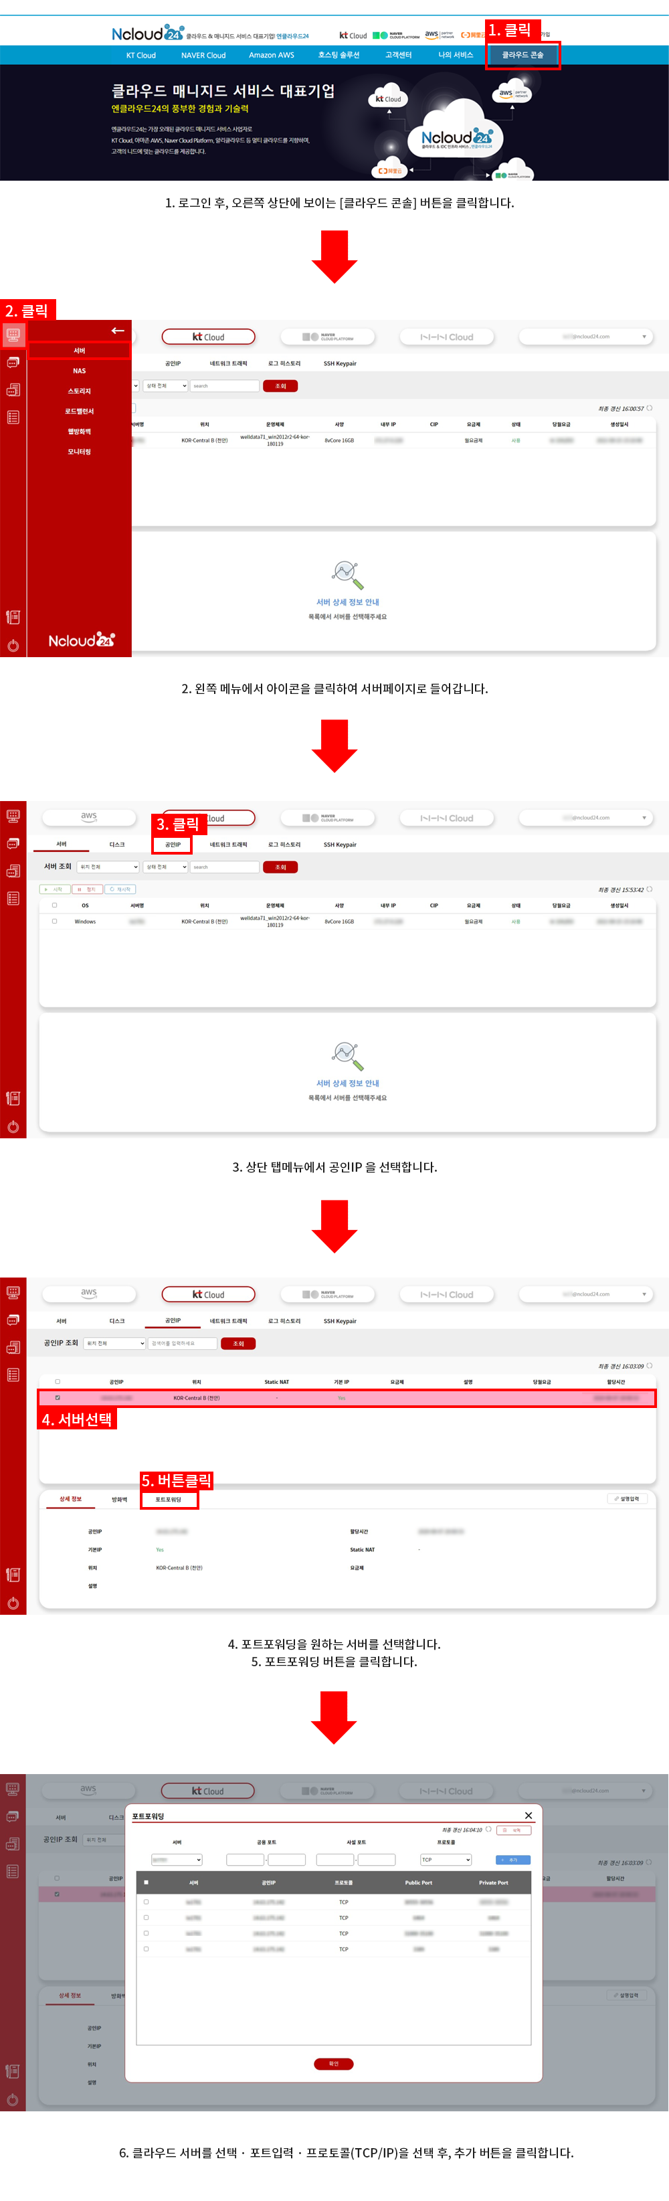669x2201 pixels.
Task: Select 서버 in the expanded red side menu
Action: pyautogui.click(x=78, y=350)
